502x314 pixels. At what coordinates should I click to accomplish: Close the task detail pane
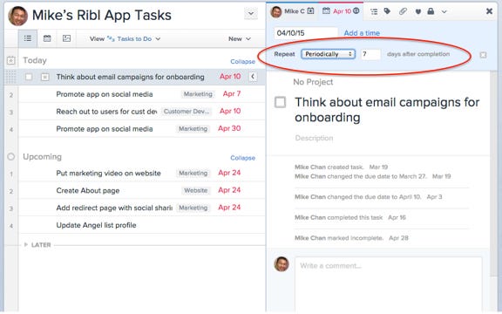tap(489, 11)
